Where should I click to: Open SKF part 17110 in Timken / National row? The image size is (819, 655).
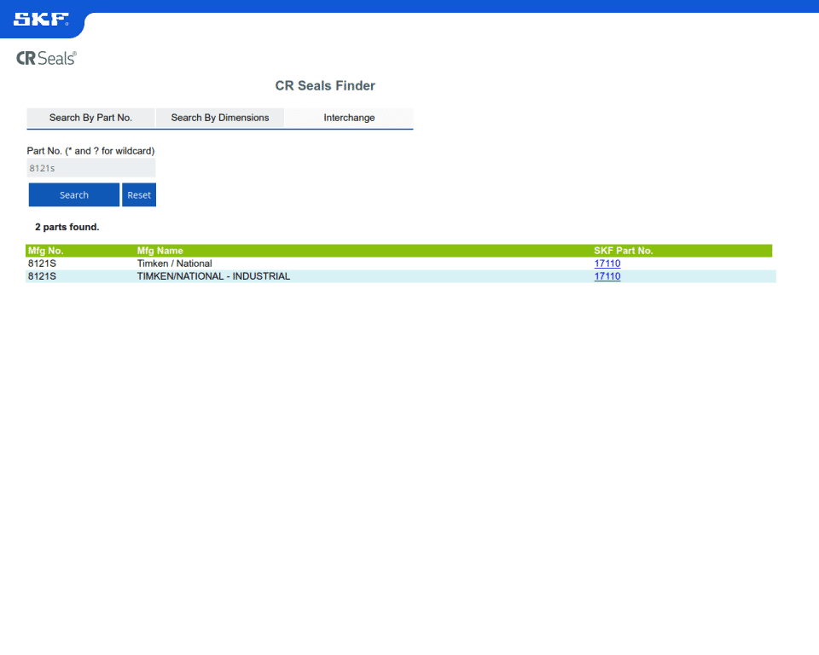[x=607, y=264]
